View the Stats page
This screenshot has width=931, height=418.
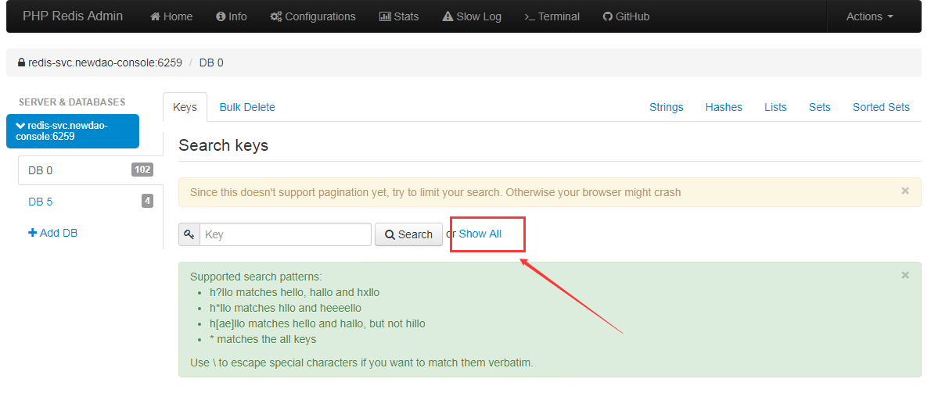point(398,16)
